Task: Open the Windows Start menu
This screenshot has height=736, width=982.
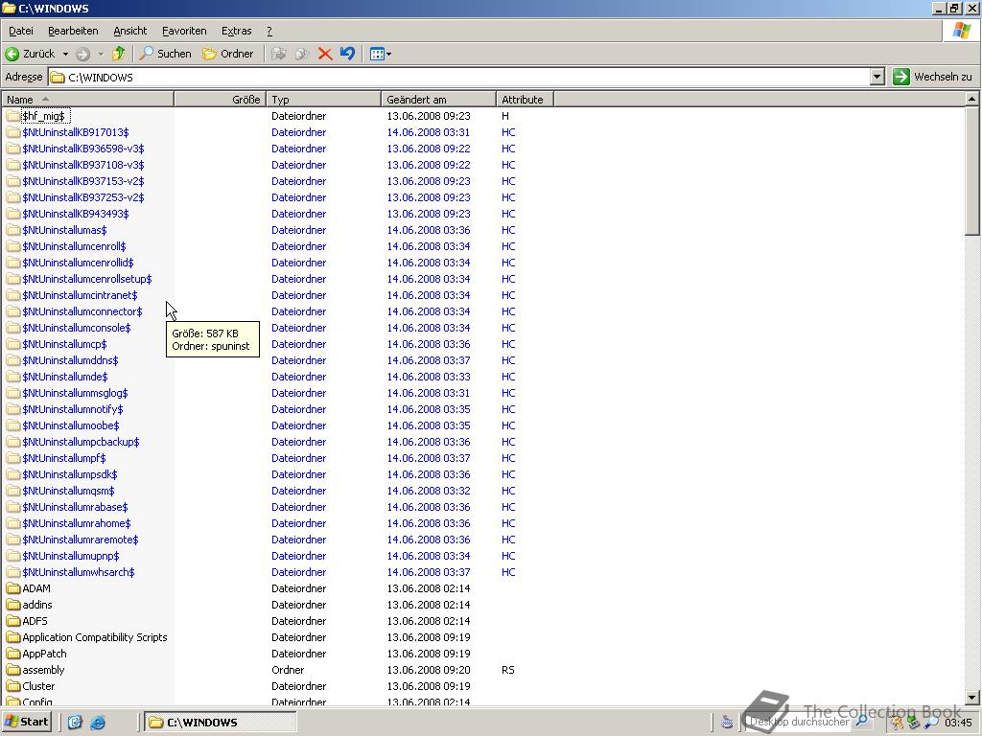Action: [26, 722]
